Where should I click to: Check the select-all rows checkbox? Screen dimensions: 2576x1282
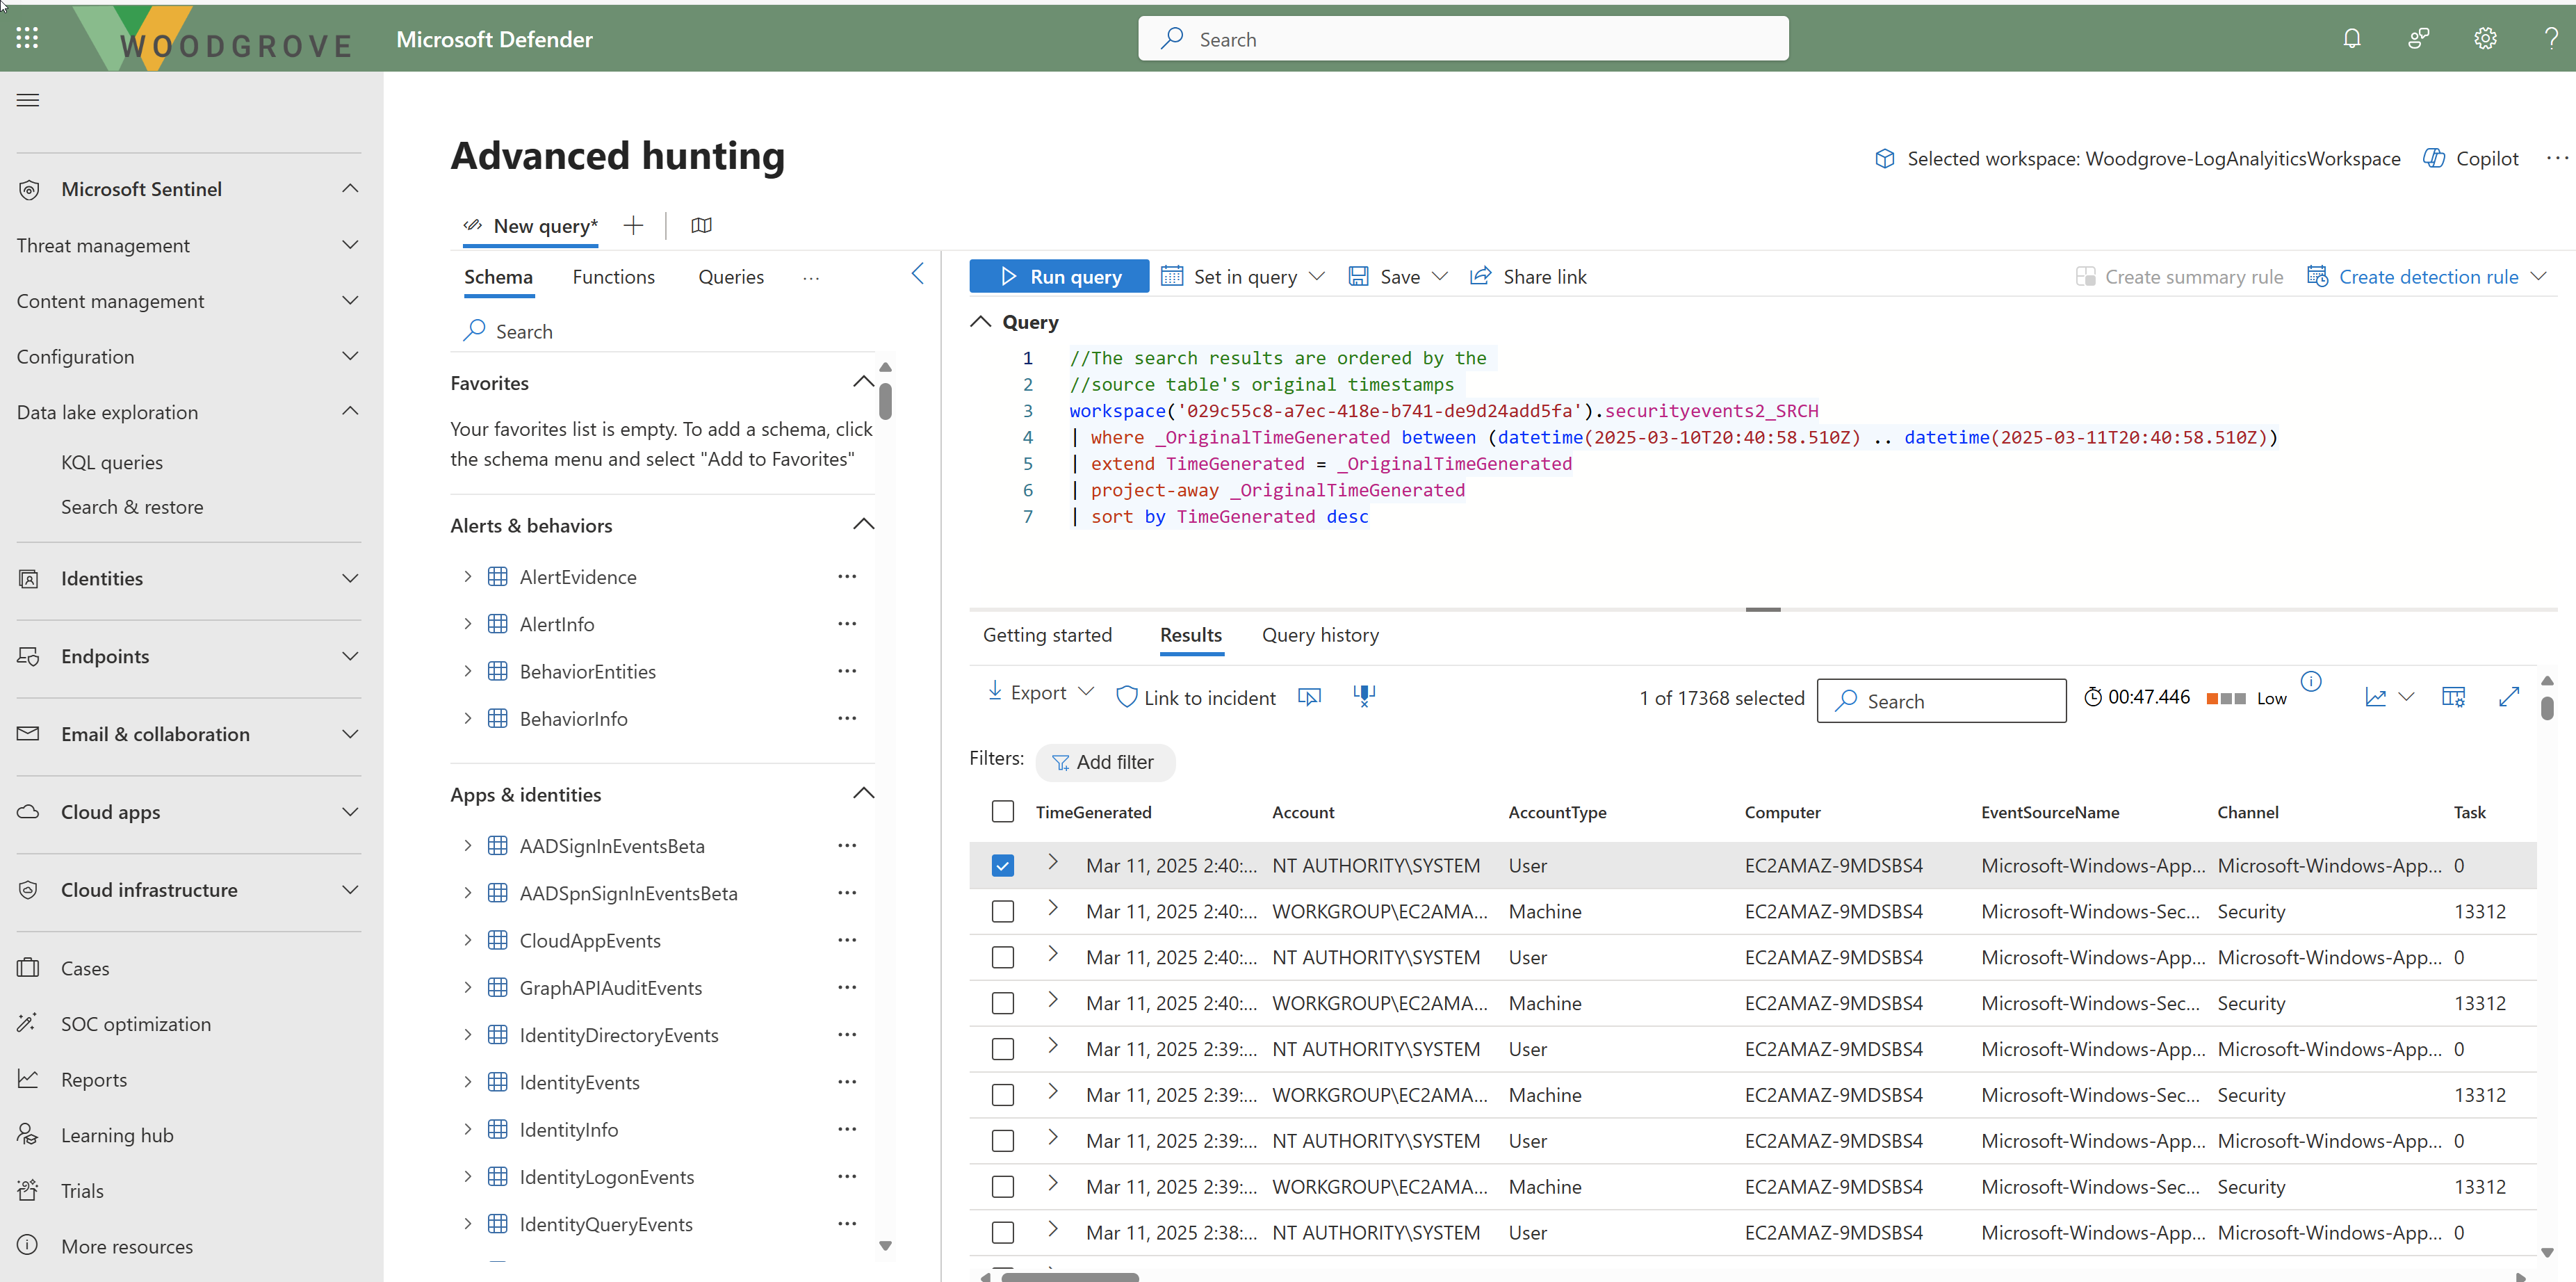click(x=1002, y=811)
